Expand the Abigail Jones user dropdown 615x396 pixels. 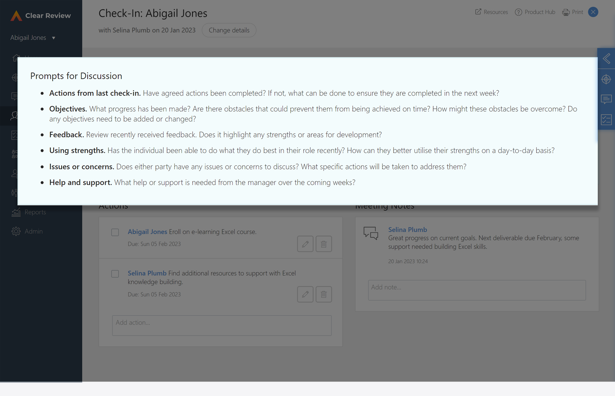coord(33,38)
